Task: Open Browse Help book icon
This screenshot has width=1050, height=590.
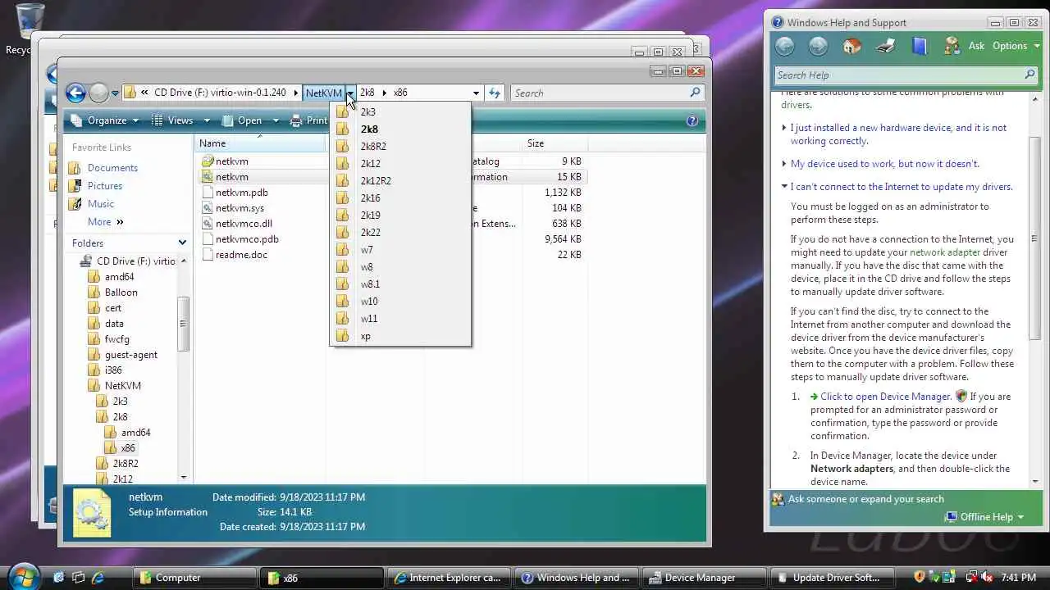Action: 920,46
